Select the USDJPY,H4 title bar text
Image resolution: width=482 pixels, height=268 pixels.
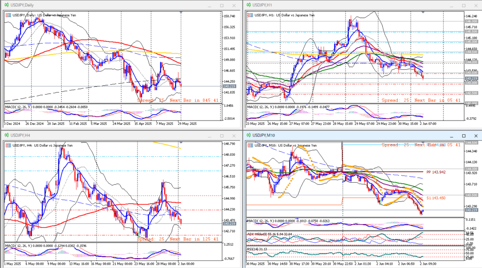point(20,135)
